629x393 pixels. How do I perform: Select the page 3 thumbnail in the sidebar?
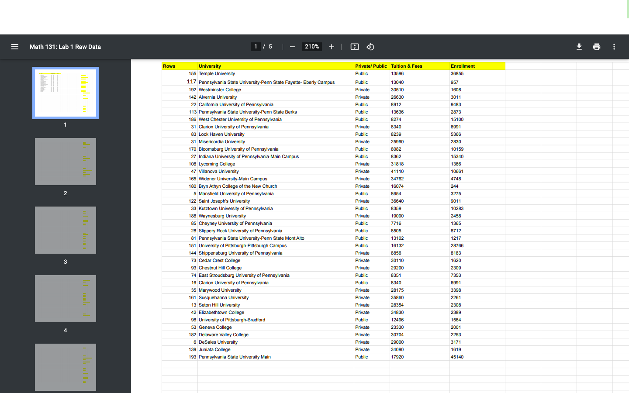(x=65, y=230)
